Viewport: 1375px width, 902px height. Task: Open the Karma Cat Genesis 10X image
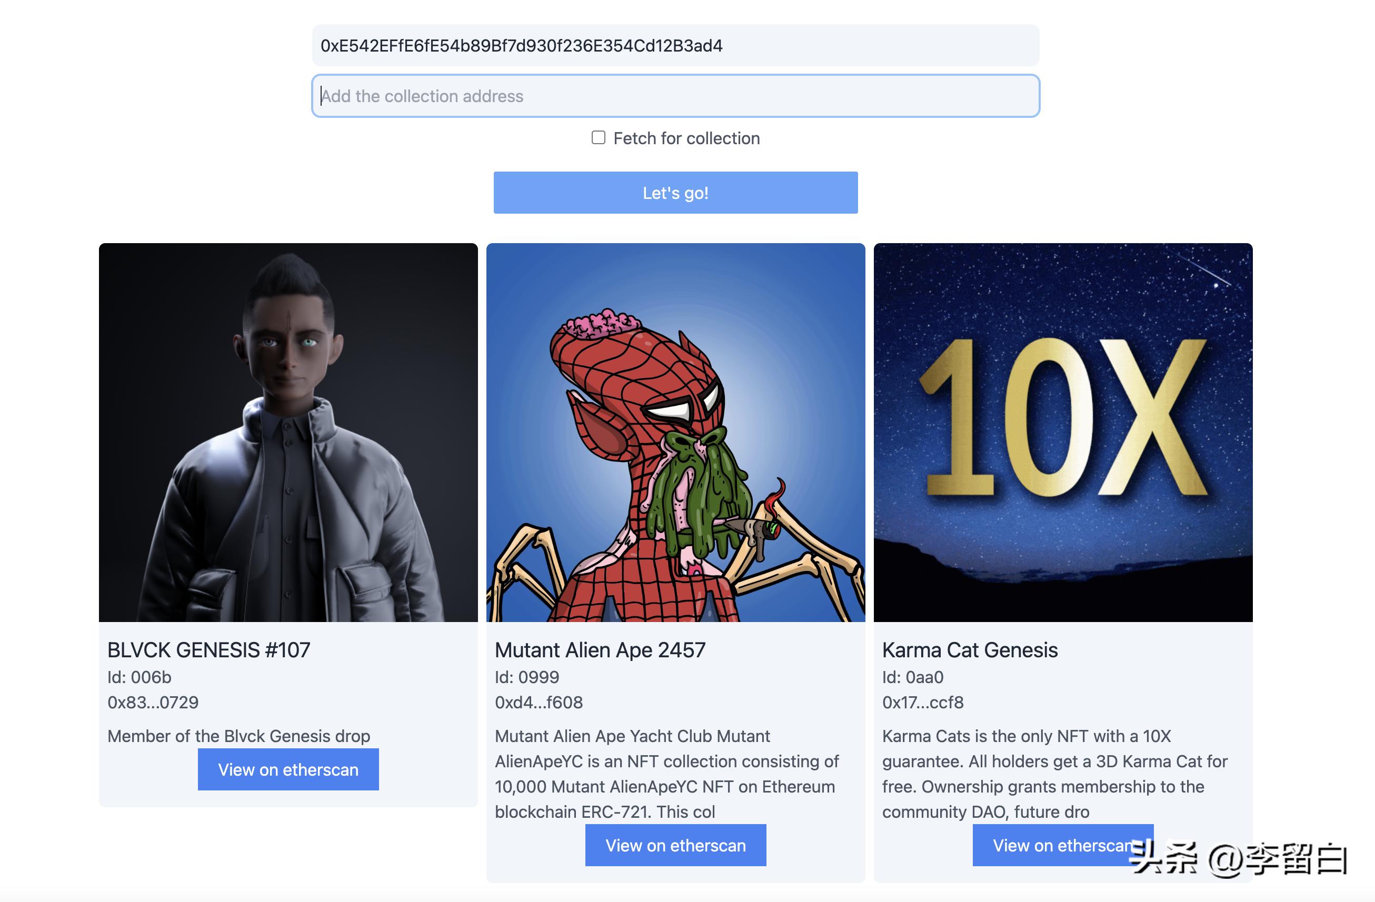1063,433
